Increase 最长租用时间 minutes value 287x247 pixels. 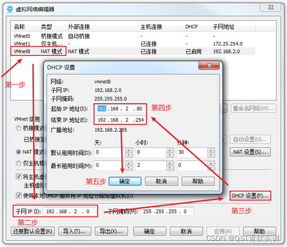[211, 163]
